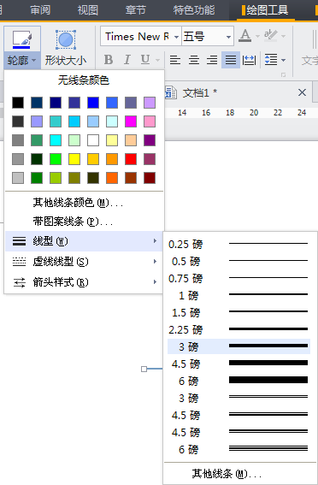
Task: Switch to the 章节 tab
Action: point(135,10)
